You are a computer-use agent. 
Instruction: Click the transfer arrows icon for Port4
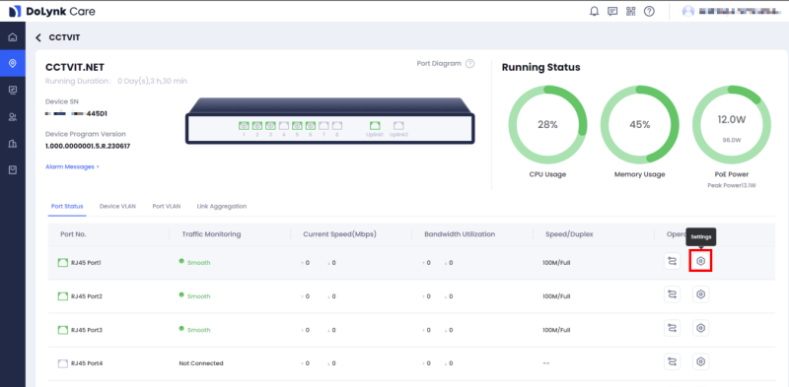pos(672,361)
